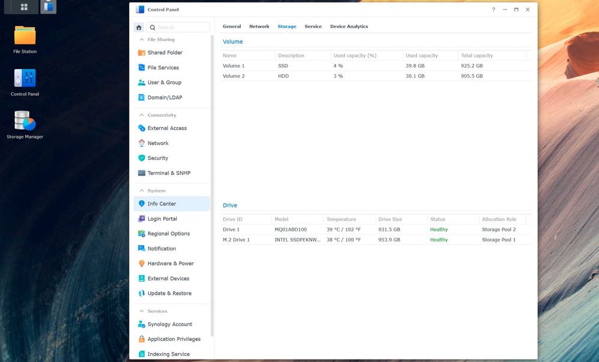599x362 pixels.
Task: Select Info Center icon
Action: tap(141, 204)
